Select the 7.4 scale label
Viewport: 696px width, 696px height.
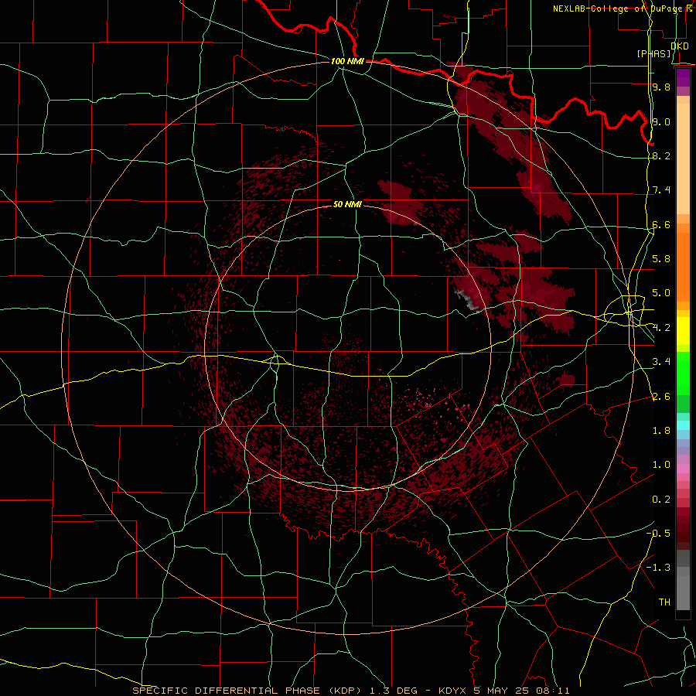[661, 190]
